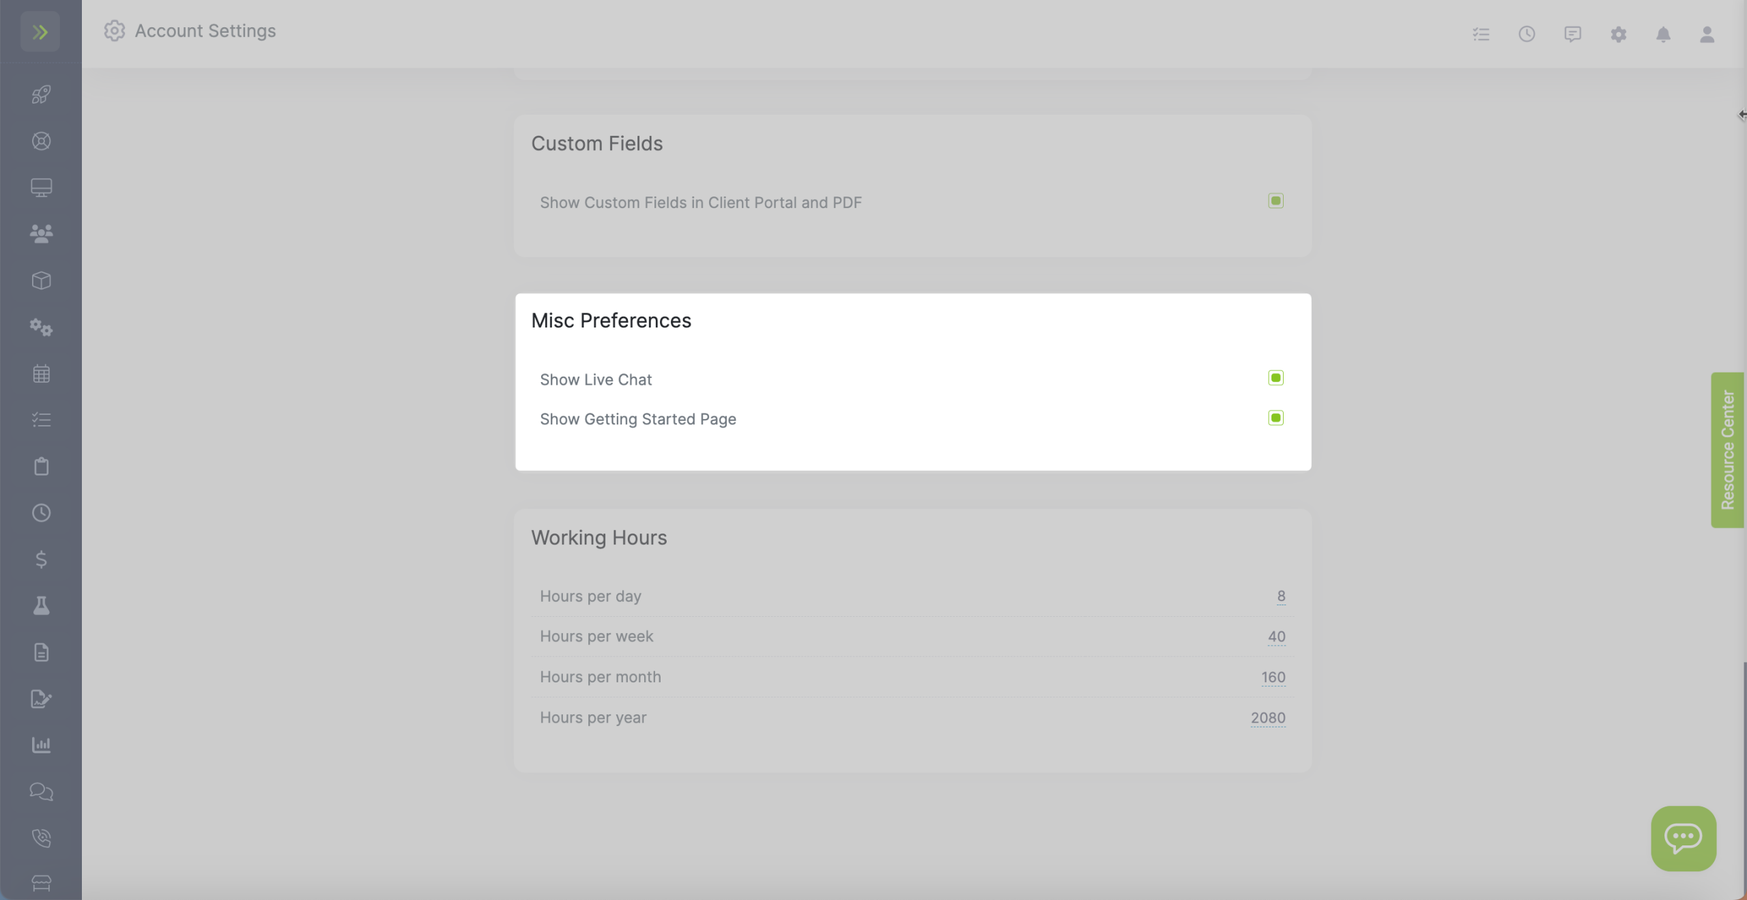Toggle the Show Live Chat checkbox
Screen dimensions: 1747x900
click(x=1275, y=378)
